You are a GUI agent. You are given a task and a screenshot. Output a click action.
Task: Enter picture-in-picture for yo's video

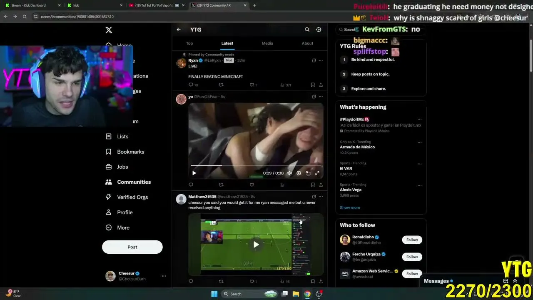[x=308, y=173]
